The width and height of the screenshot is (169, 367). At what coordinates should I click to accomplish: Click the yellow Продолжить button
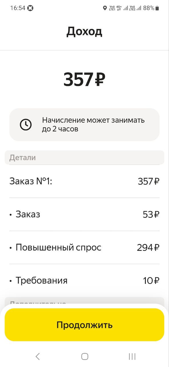tap(84, 325)
